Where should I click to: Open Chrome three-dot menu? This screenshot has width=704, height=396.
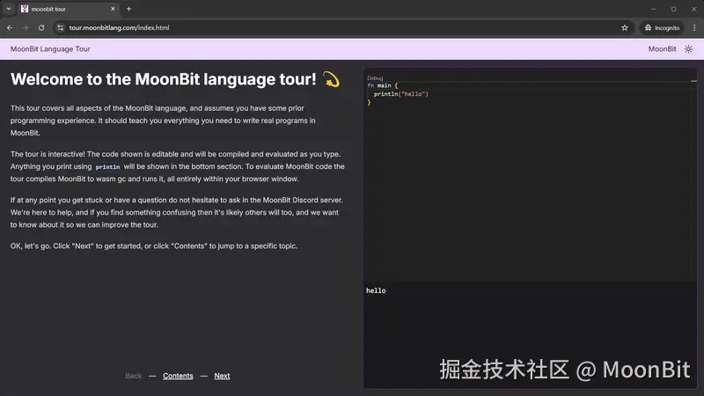click(x=694, y=27)
